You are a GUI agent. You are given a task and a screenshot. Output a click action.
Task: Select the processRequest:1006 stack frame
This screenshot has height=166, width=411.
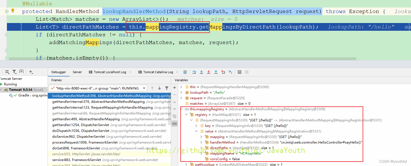(x=109, y=142)
